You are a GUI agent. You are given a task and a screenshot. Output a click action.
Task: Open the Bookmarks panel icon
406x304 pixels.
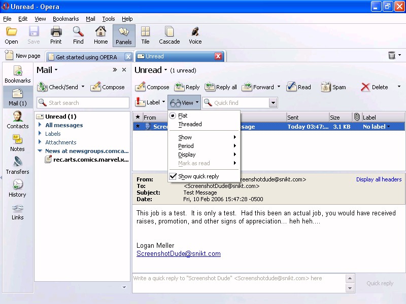point(18,74)
